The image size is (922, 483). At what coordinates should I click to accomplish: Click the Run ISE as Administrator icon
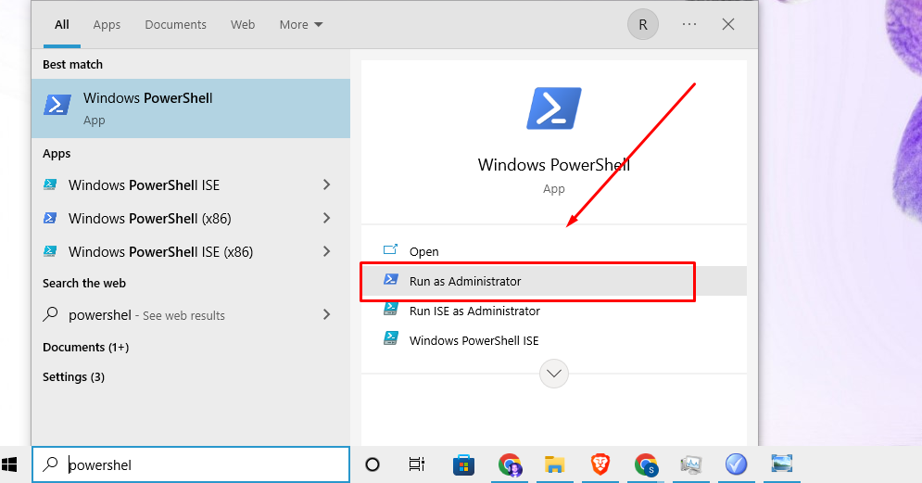[x=391, y=309]
